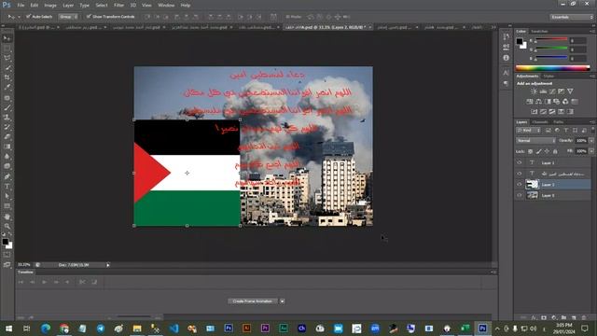Lock transparent pixels in Layers panel
This screenshot has width=597, height=336.
[x=530, y=151]
